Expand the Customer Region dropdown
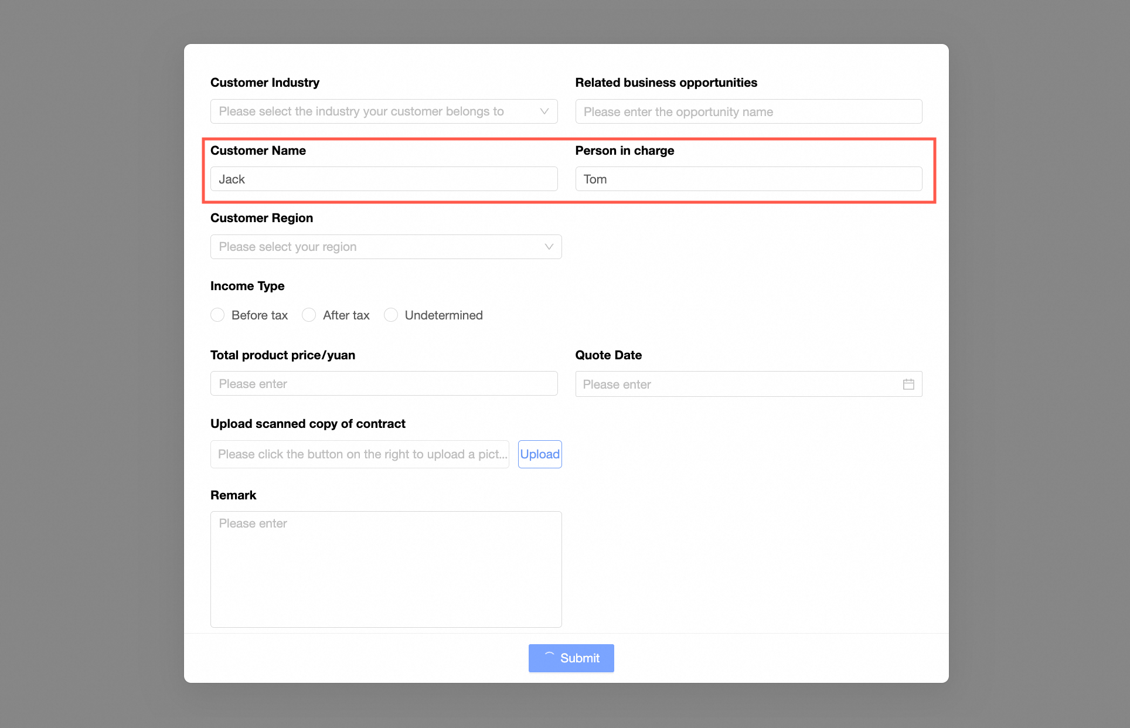The image size is (1130, 728). [375, 247]
